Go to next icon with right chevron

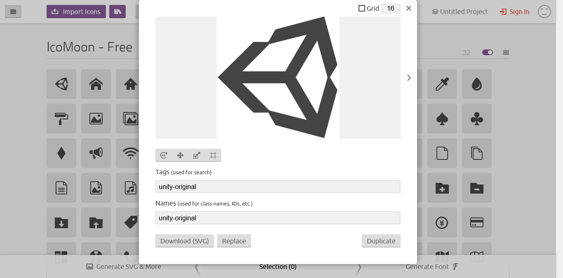click(409, 78)
